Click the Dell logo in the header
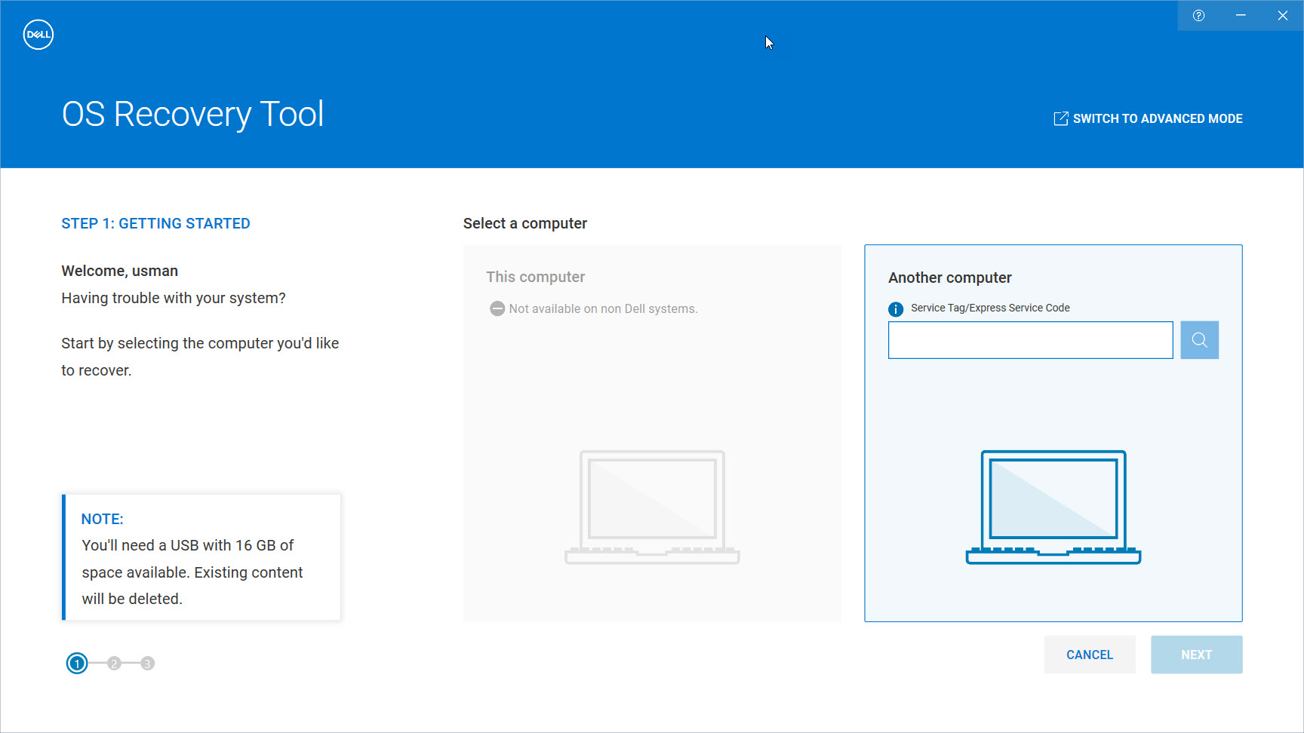 tap(38, 35)
